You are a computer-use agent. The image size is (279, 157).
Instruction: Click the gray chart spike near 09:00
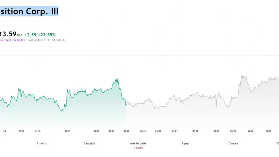click(x=244, y=76)
